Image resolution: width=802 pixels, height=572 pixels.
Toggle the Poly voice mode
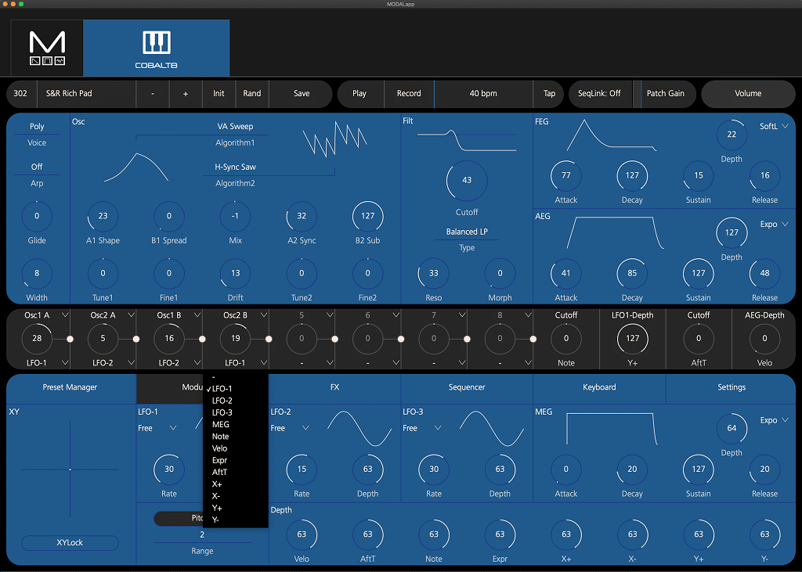tap(37, 126)
